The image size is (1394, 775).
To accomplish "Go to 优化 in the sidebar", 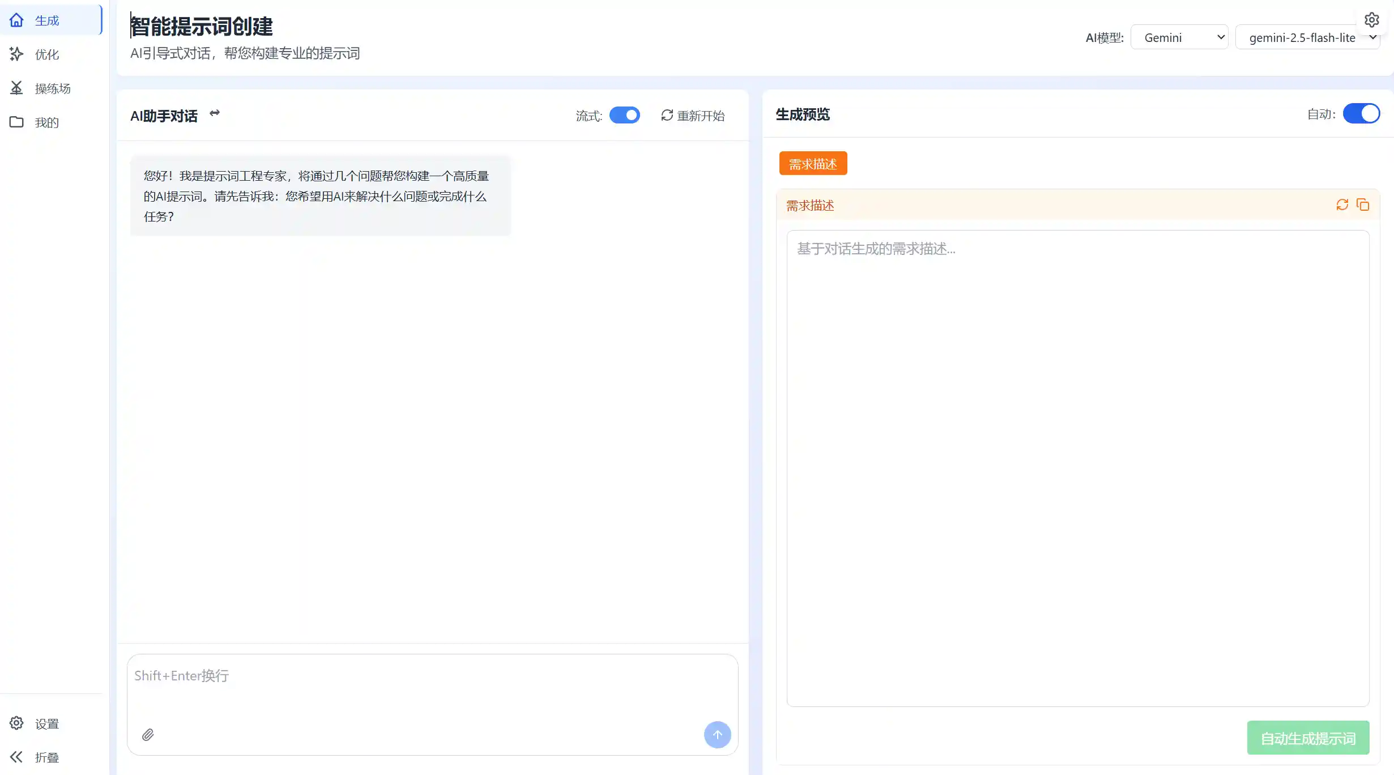I will click(x=46, y=54).
